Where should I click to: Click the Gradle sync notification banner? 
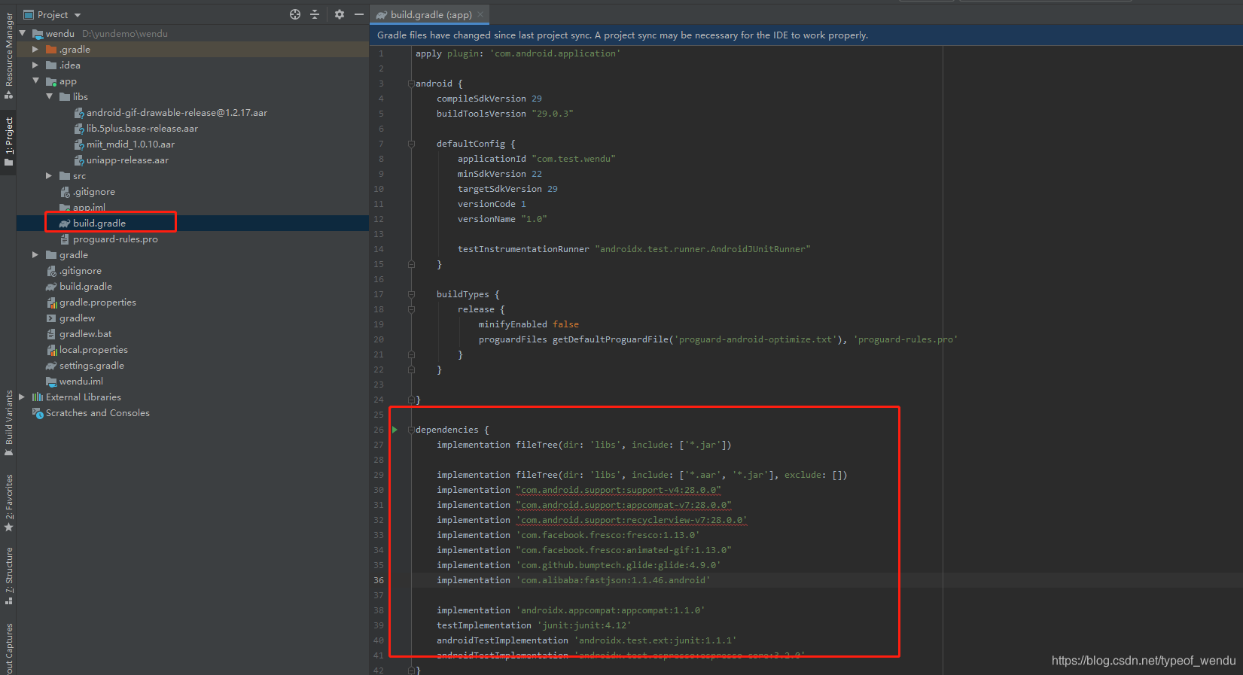[806, 35]
